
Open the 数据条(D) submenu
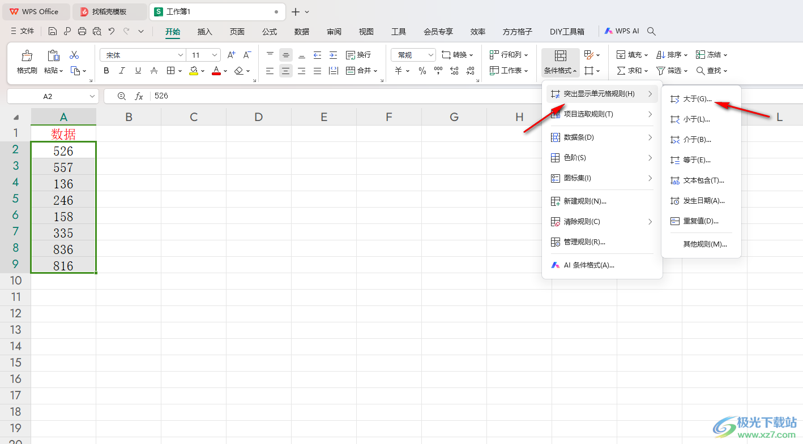pos(602,137)
